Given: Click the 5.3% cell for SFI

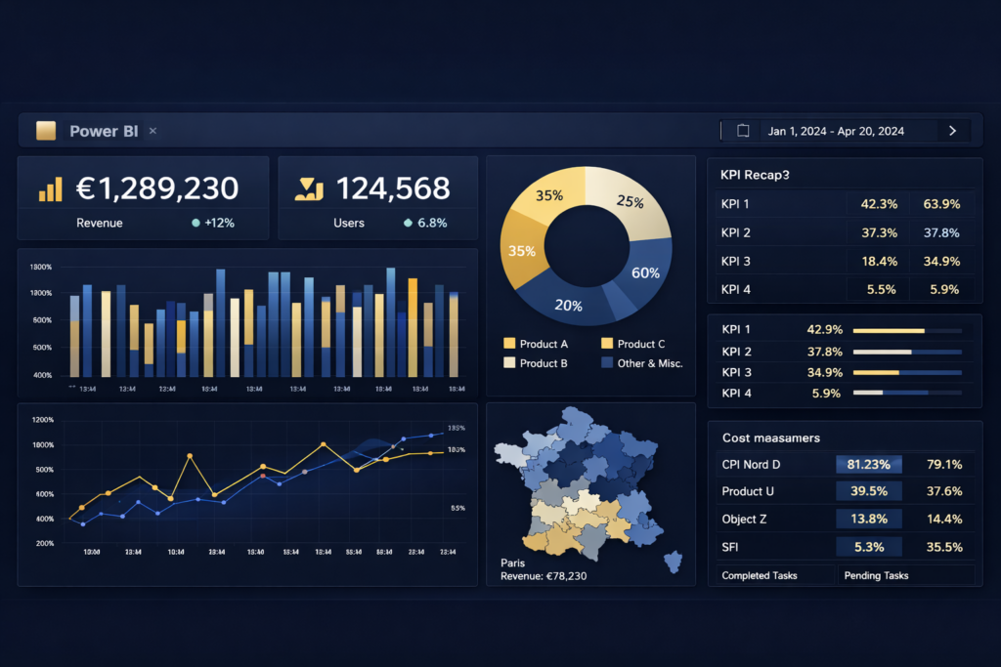Looking at the screenshot, I should tap(869, 547).
